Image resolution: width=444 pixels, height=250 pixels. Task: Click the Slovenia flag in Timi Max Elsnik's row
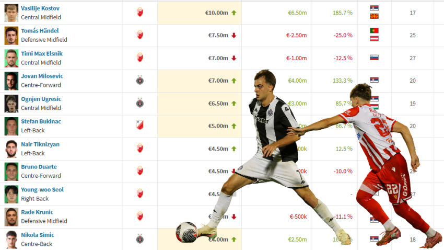[x=374, y=58]
